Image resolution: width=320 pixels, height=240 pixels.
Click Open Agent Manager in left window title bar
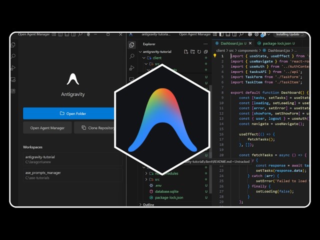click(33, 34)
